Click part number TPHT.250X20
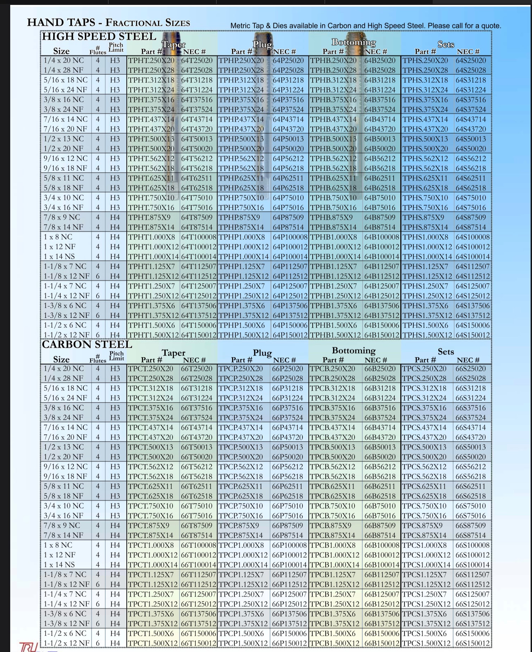Viewport: 532px width, 652px height. [x=151, y=61]
